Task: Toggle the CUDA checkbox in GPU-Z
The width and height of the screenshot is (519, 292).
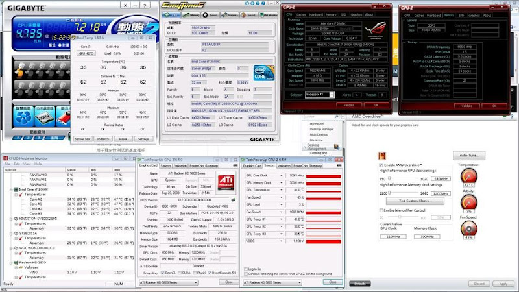Action: coord(180,273)
